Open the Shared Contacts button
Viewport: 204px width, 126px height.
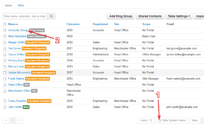tap(150, 16)
